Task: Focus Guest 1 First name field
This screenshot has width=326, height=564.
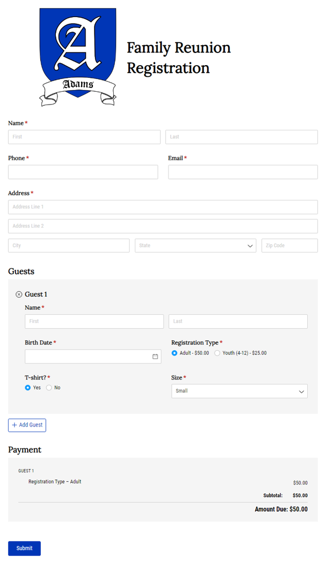Action: (x=94, y=321)
